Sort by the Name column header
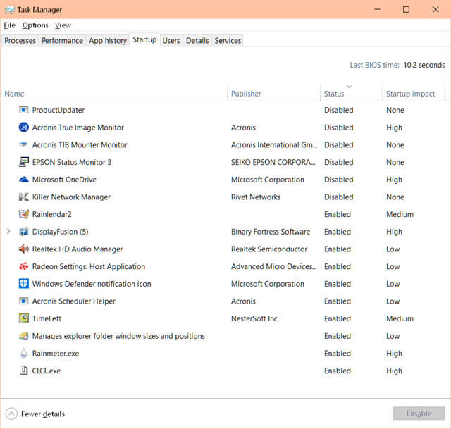 coord(114,94)
